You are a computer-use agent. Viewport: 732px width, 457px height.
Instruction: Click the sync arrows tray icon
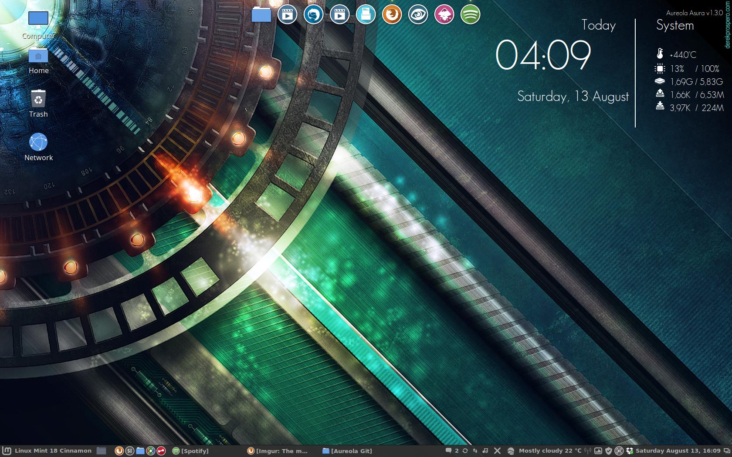click(465, 451)
